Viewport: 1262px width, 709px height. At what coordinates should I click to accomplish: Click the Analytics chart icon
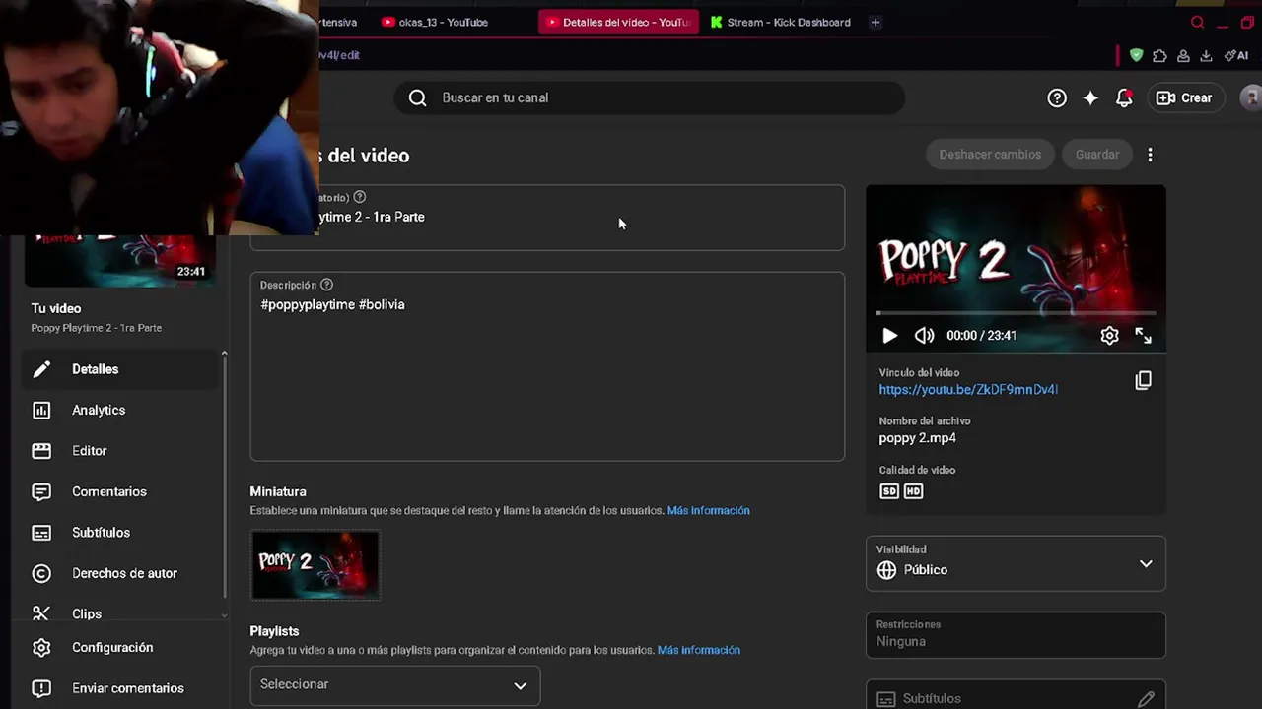point(41,410)
